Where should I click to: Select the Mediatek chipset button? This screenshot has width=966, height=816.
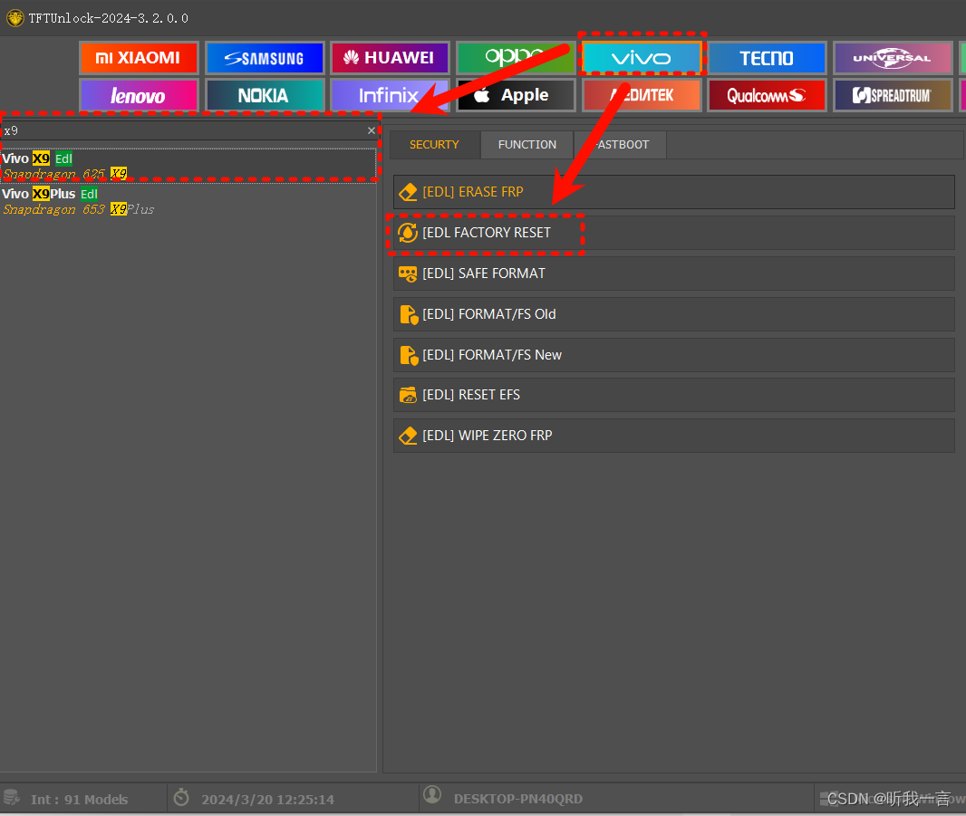point(642,95)
